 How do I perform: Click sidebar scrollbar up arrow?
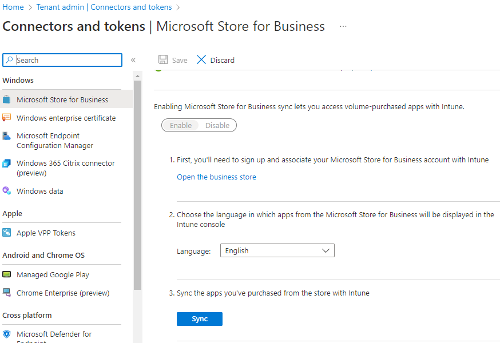coord(137,76)
